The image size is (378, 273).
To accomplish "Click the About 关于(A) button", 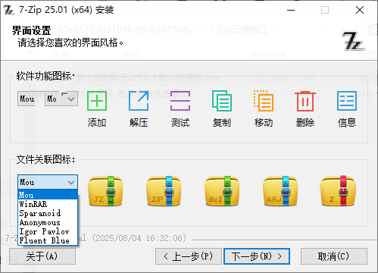I will tap(42, 256).
